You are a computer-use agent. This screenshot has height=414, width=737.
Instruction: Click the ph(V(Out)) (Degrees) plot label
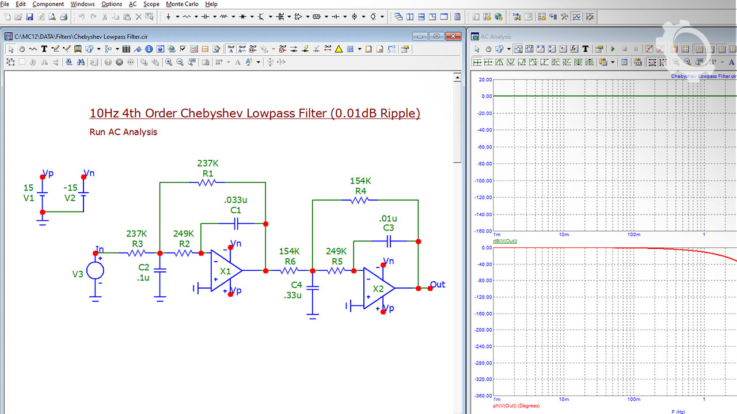(x=516, y=405)
